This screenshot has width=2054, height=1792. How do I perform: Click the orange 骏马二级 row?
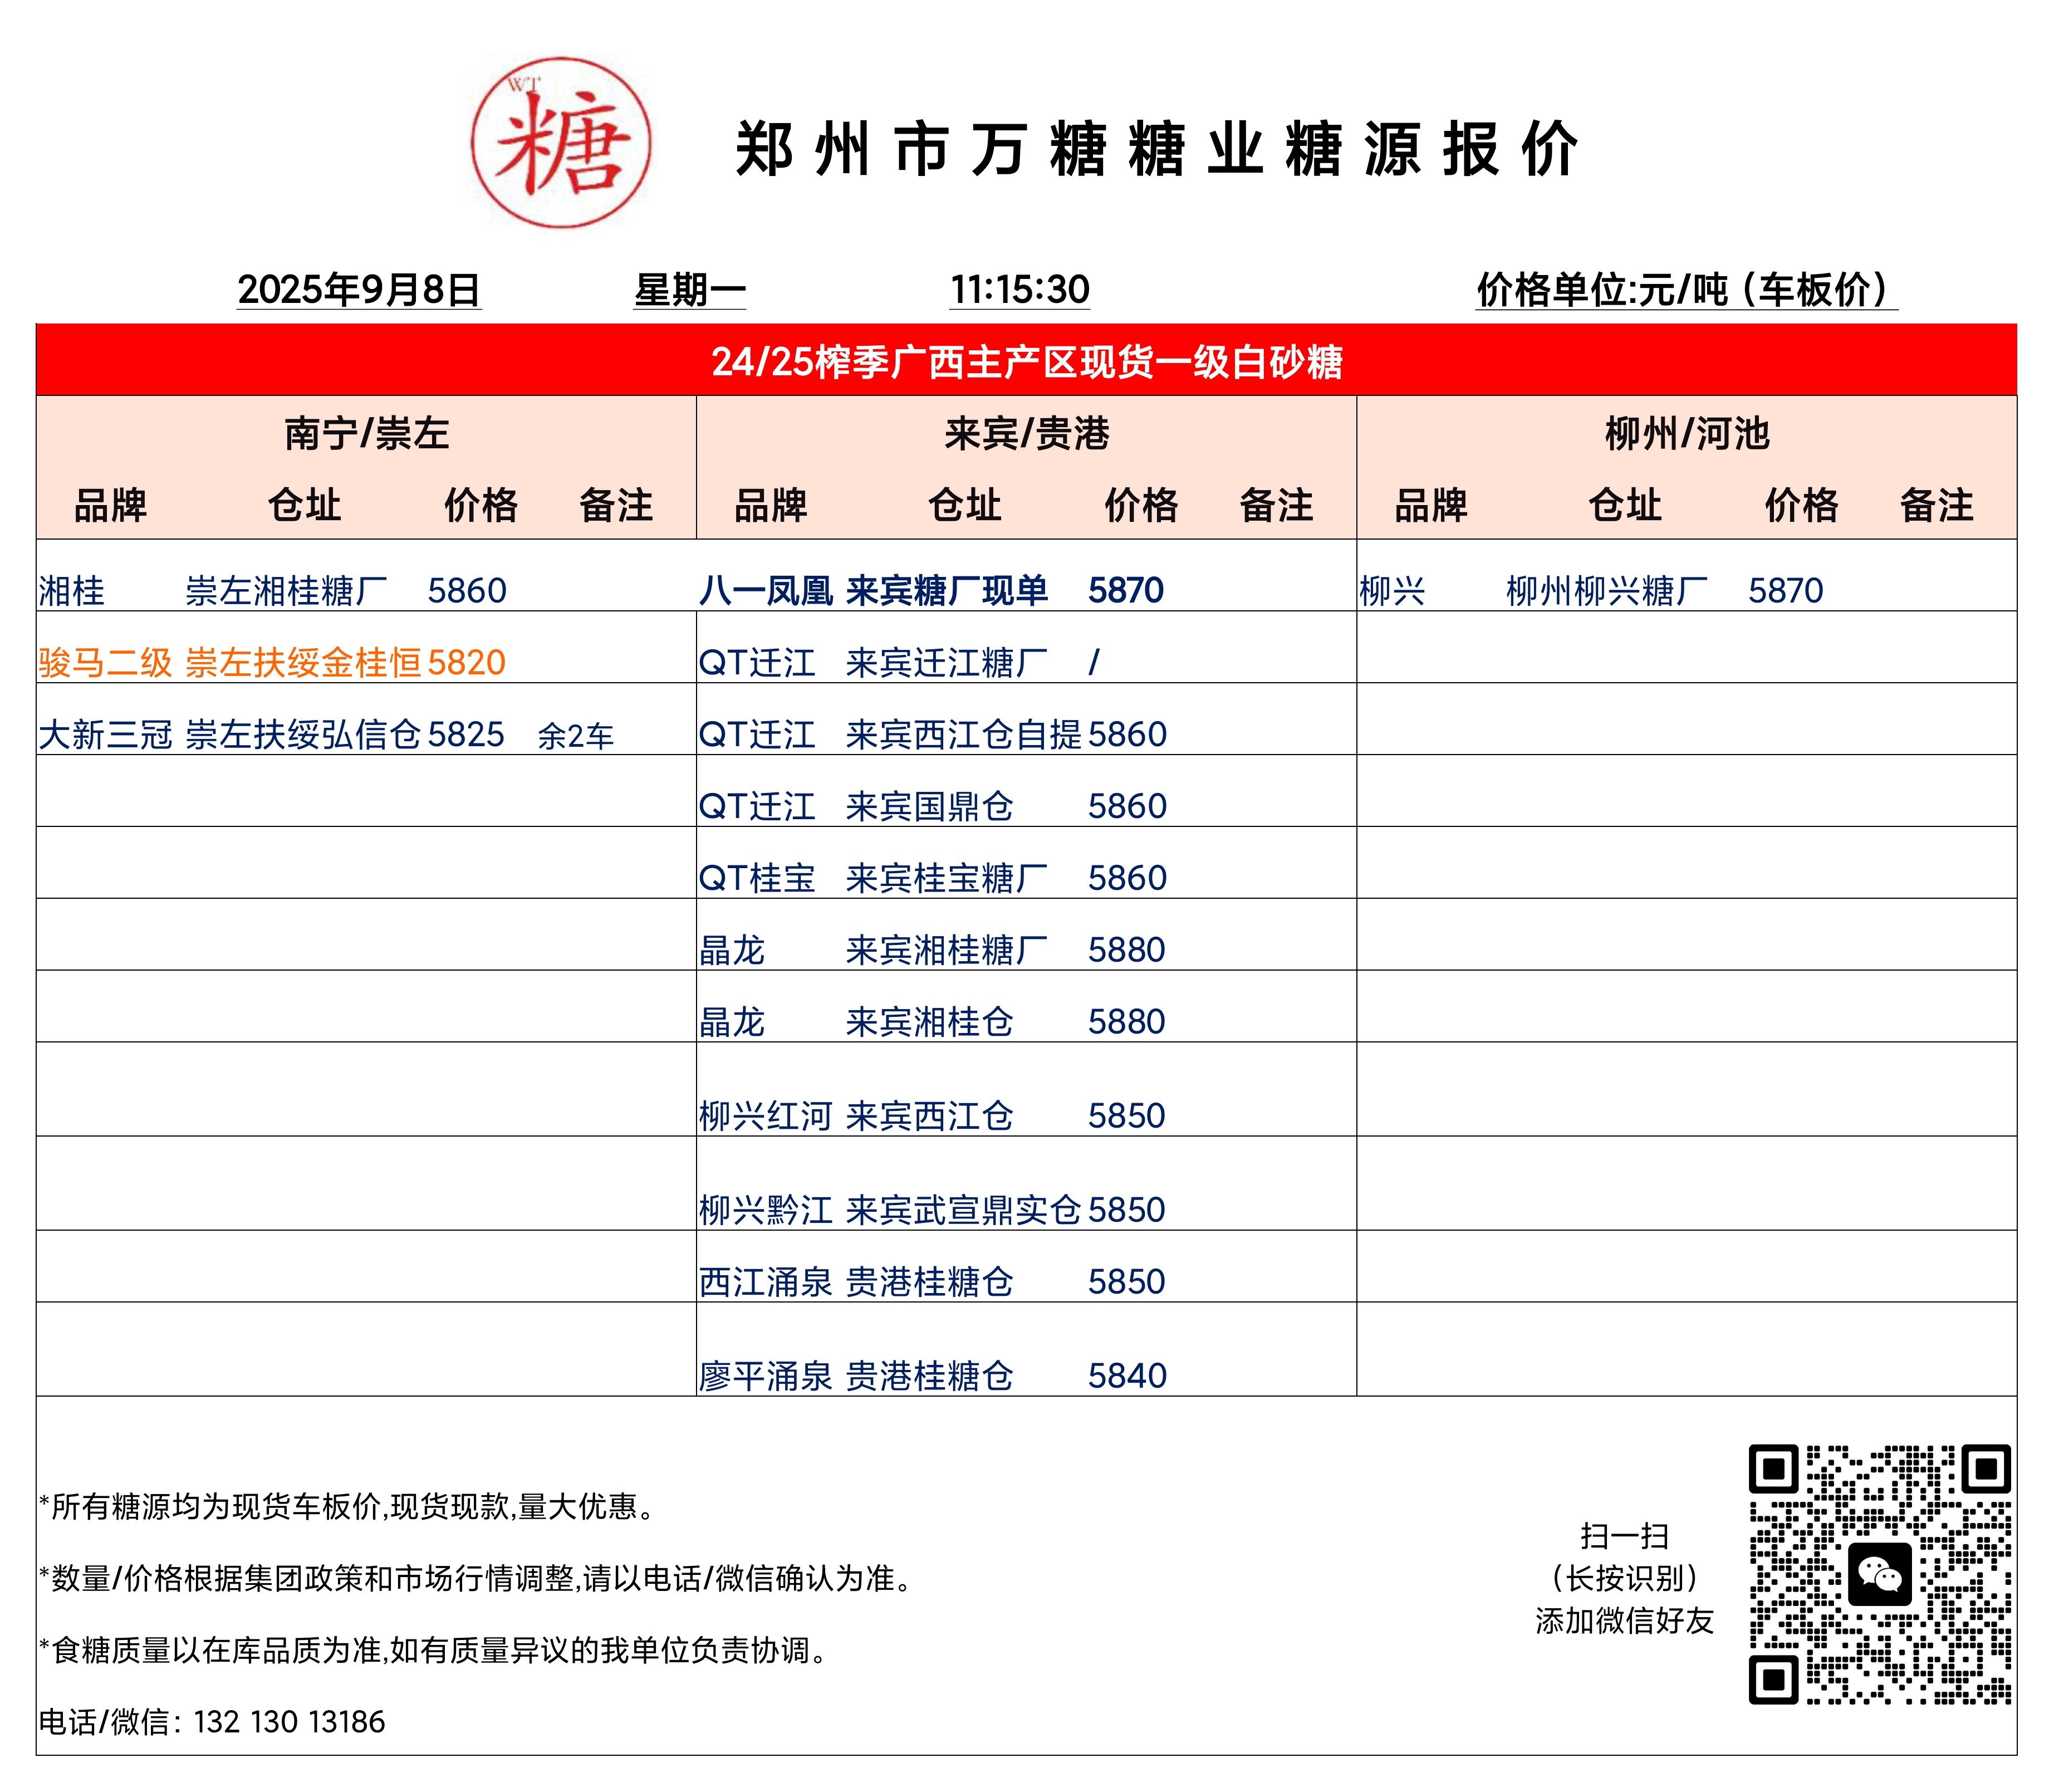tap(272, 663)
